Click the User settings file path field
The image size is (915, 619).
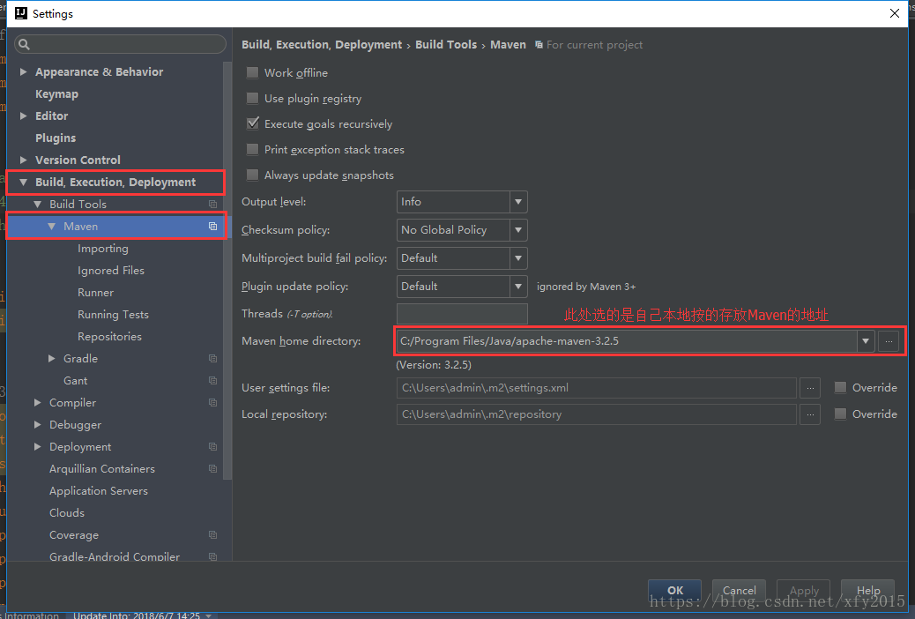coord(597,388)
